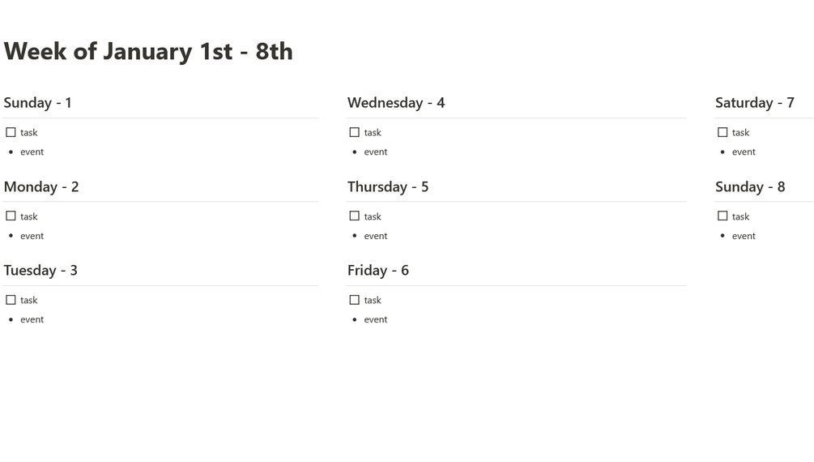This screenshot has height=462, width=814.
Task: Select the Tuesday - 3 heading text
Action: click(40, 270)
